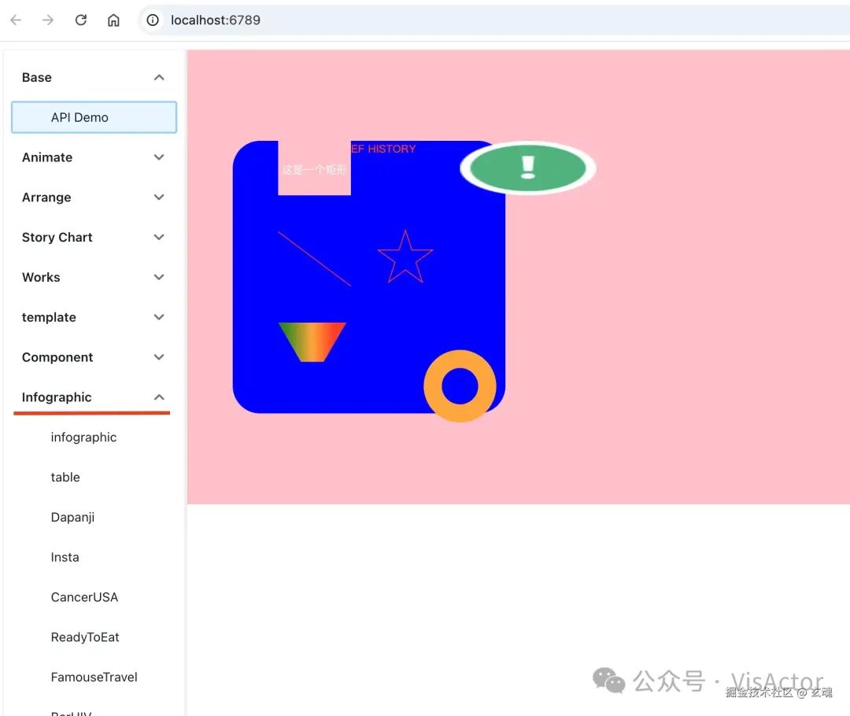Expand the Animate section chevron

click(x=159, y=157)
